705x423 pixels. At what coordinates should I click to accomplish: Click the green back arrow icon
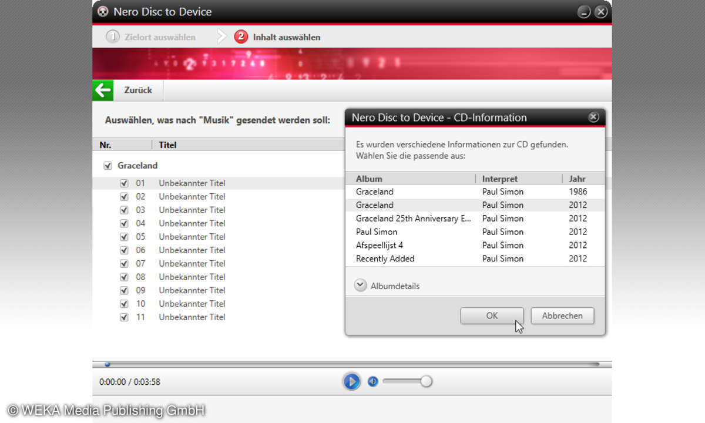tap(103, 90)
